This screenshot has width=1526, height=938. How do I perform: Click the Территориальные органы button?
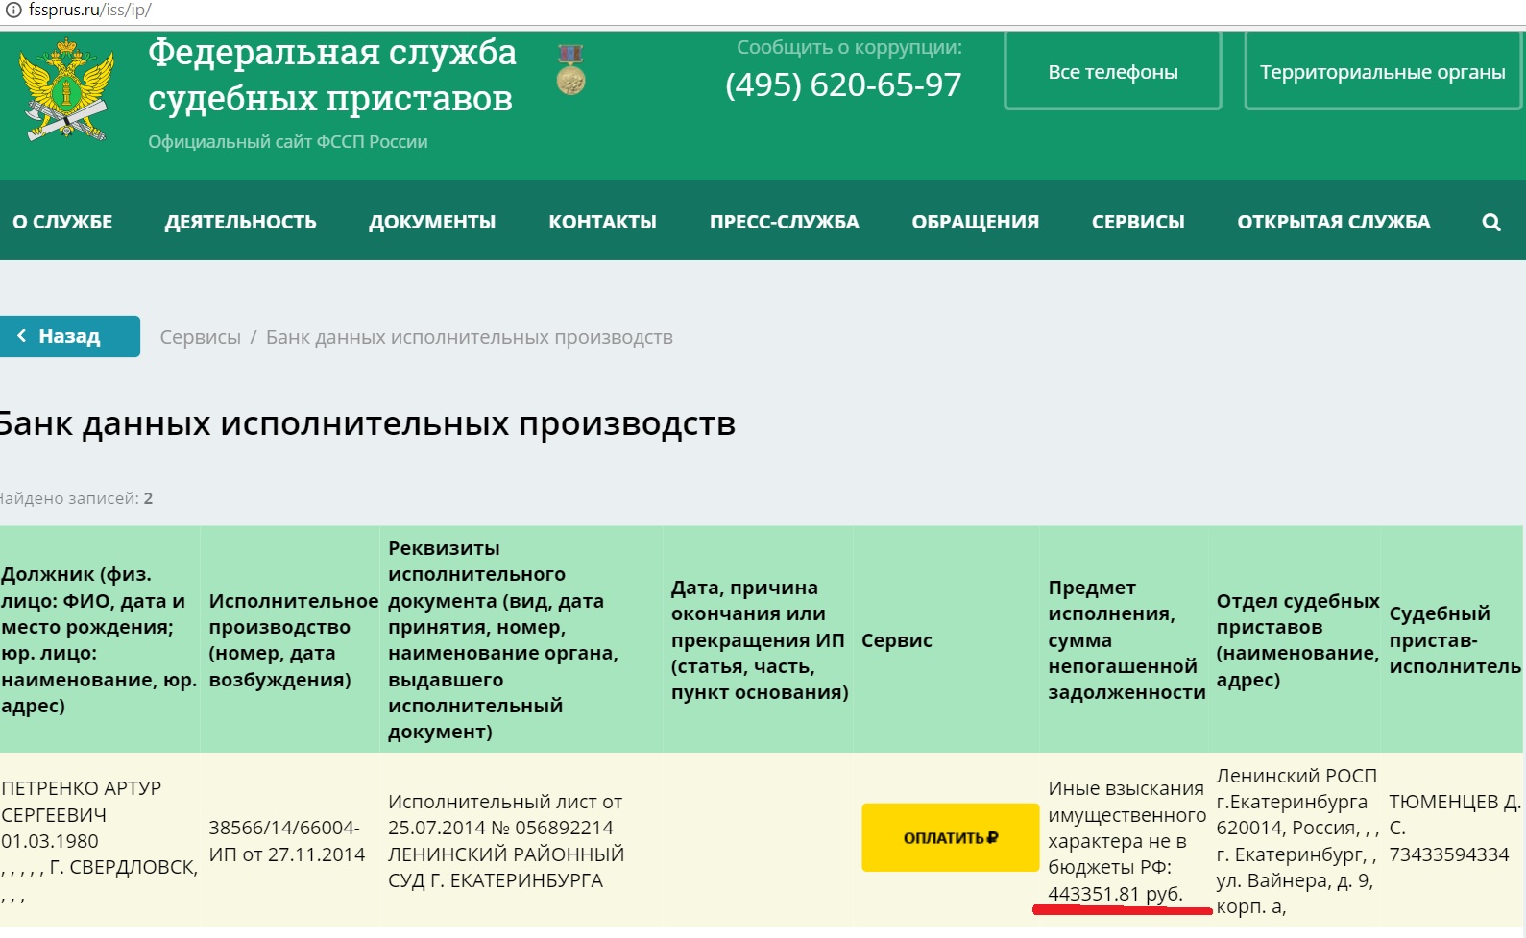(1382, 71)
